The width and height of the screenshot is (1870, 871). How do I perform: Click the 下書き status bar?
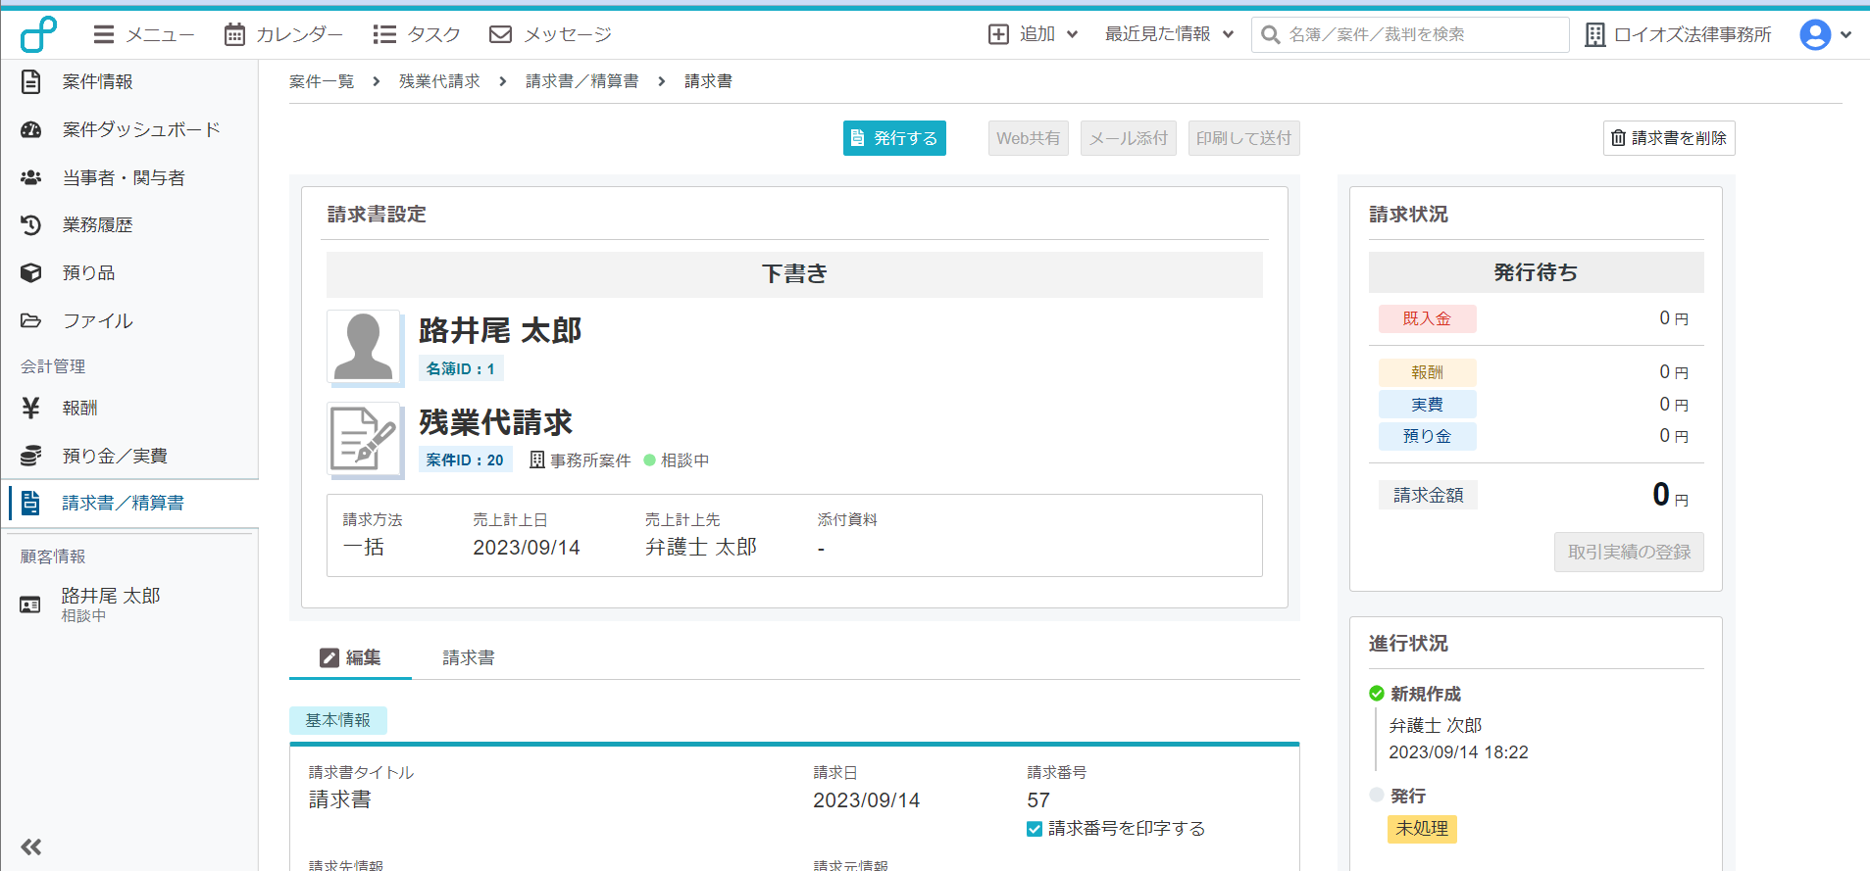tap(794, 274)
